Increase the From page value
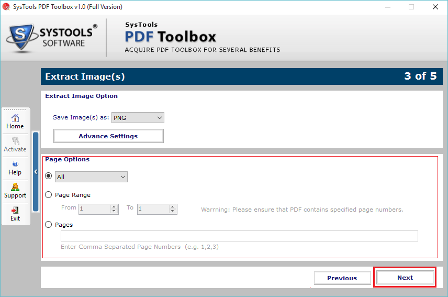The height and width of the screenshot is (297, 448). tap(114, 206)
